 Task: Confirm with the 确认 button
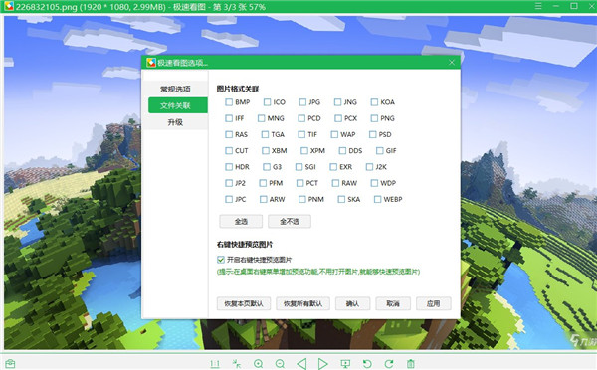tap(352, 303)
